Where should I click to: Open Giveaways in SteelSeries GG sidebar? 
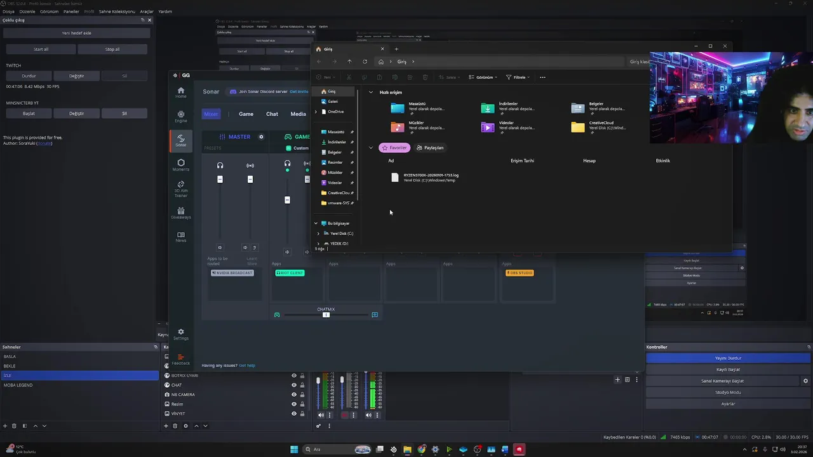coord(181,213)
